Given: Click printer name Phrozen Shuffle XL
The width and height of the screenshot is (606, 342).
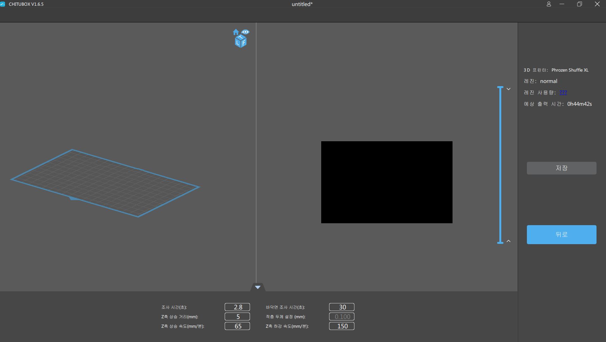Looking at the screenshot, I should 570,70.
